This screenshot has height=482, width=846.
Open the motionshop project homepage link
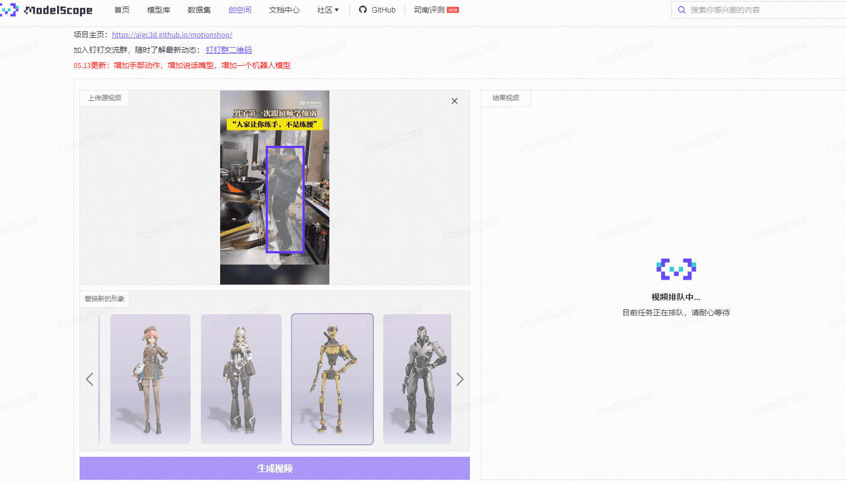[x=171, y=35]
